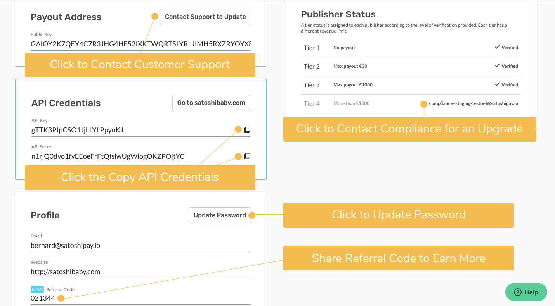Click the Tier 4 'More than €1000' row

pos(351,103)
